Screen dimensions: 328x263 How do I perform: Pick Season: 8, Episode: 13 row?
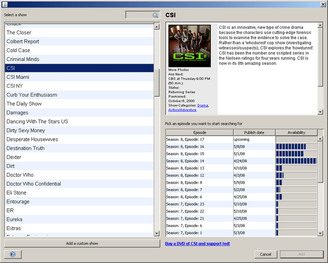tap(242, 168)
